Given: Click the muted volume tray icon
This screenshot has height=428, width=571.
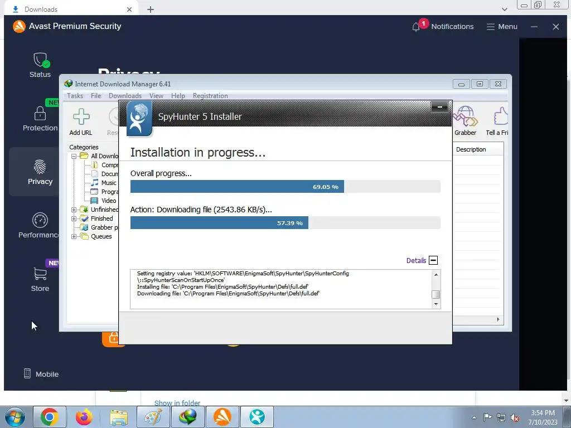Looking at the screenshot, I should pos(515,417).
